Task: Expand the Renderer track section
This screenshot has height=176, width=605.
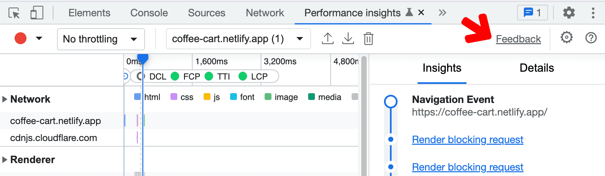Action: (x=5, y=160)
